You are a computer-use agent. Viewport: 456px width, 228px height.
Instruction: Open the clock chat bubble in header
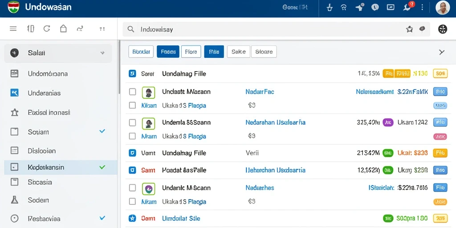[x=375, y=7]
